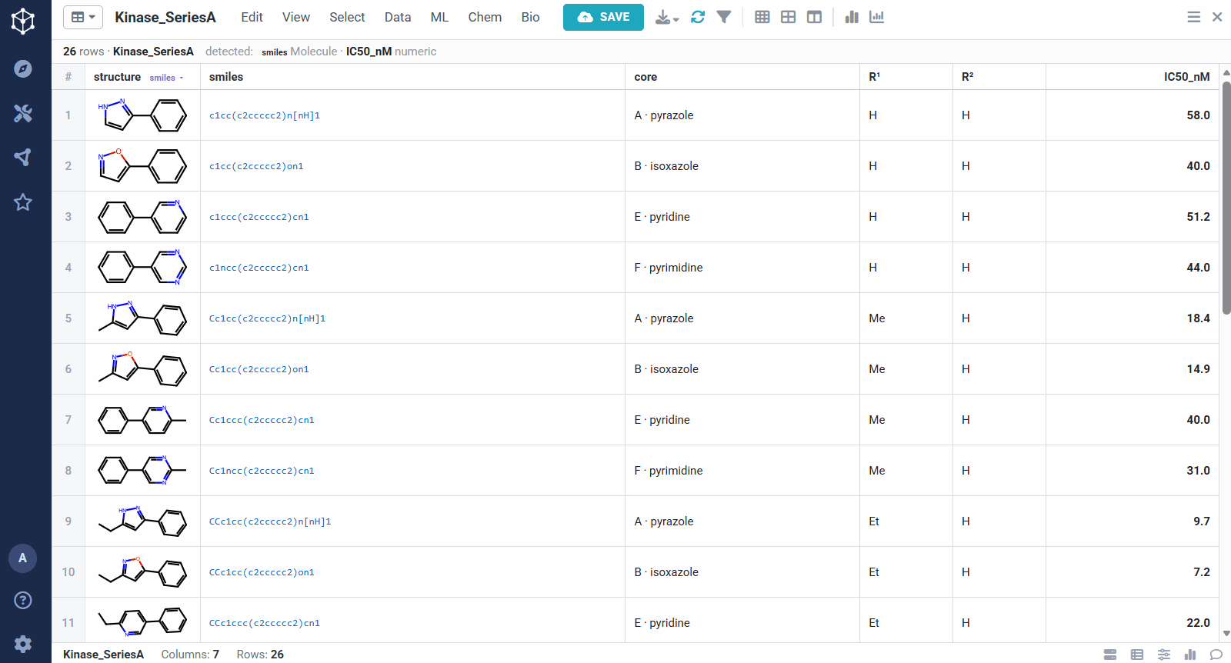1231x663 pixels.
Task: Click the row number # header
Action: point(68,77)
